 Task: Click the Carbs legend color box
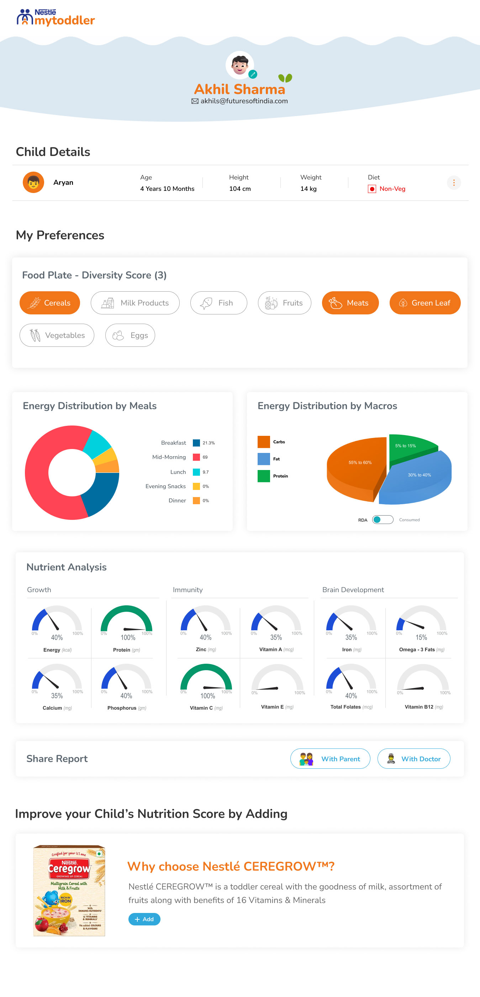click(x=264, y=442)
